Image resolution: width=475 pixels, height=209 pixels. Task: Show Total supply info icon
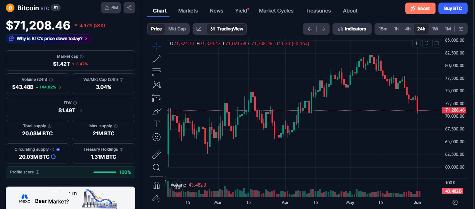[x=49, y=126]
